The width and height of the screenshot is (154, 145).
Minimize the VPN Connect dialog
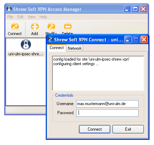tap(128, 40)
